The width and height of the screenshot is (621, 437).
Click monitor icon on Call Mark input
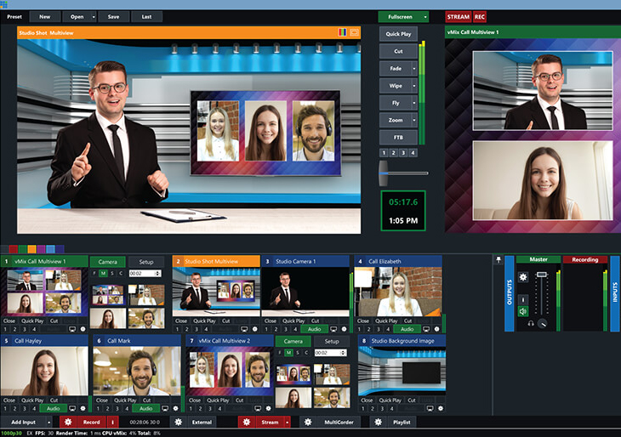[x=165, y=408]
